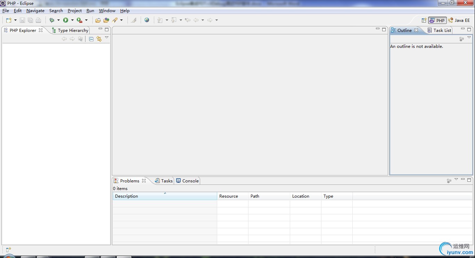Click the green Run button icon

(66, 20)
